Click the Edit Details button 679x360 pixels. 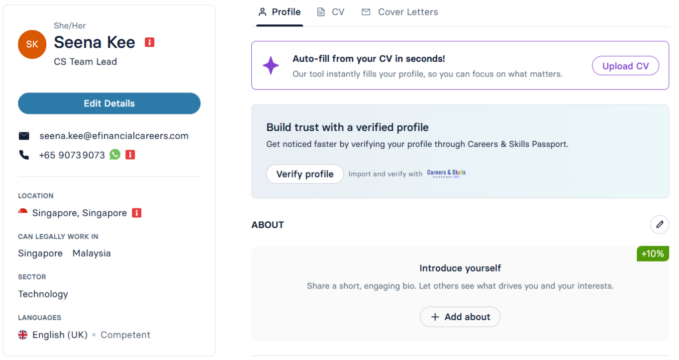pos(109,103)
